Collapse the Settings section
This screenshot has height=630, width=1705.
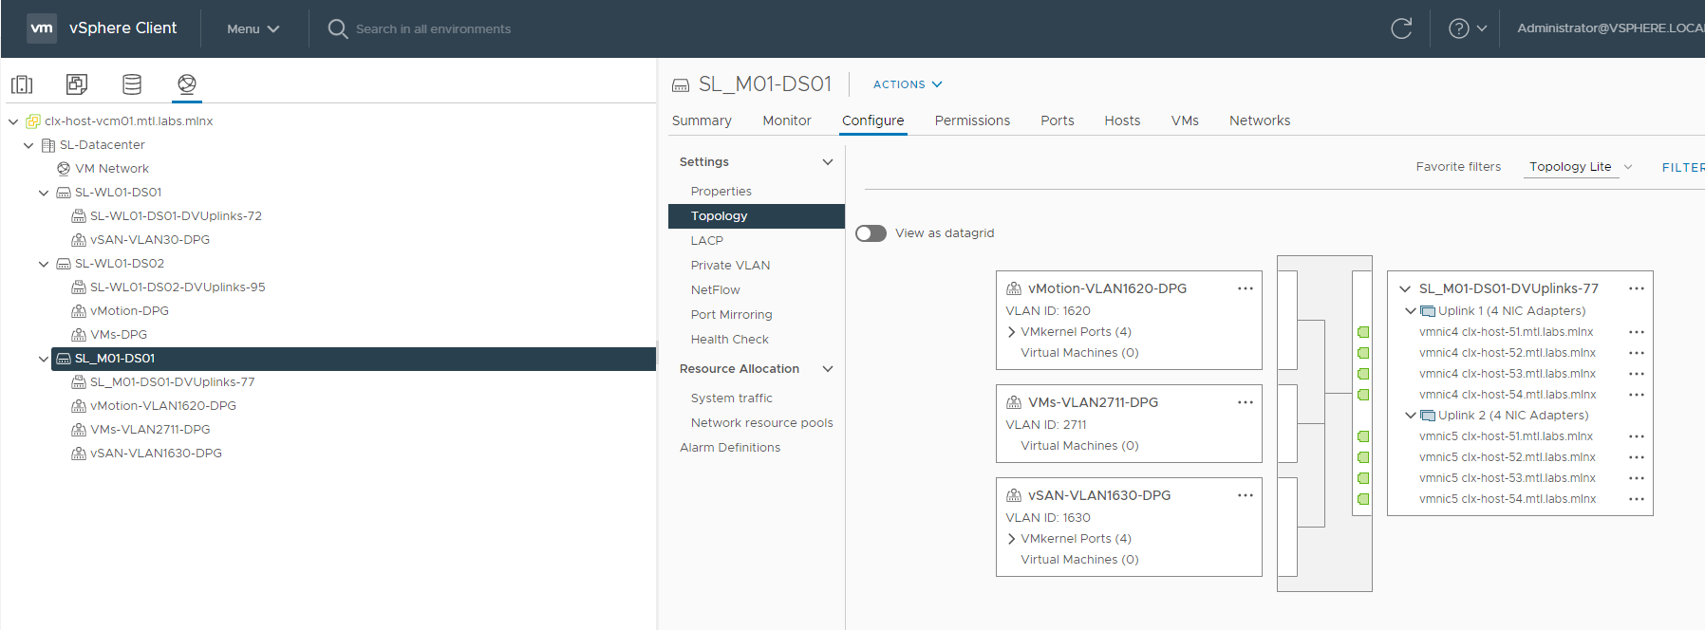828,162
